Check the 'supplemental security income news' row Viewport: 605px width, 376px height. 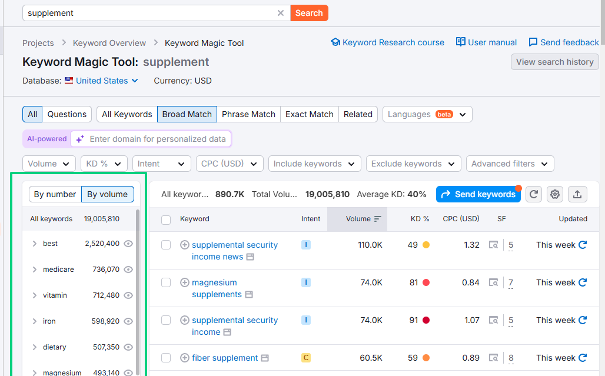pyautogui.click(x=166, y=245)
